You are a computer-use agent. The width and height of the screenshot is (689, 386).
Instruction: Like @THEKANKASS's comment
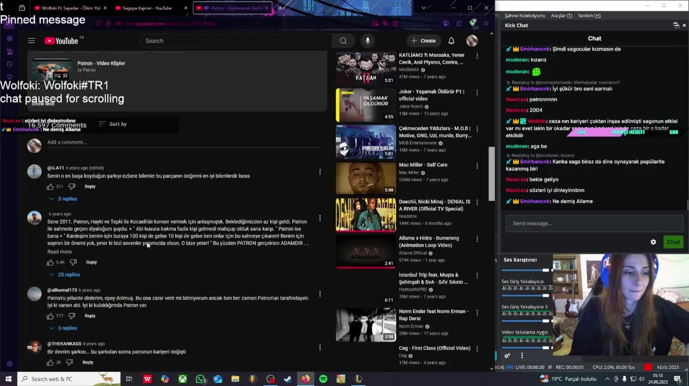pos(50,362)
